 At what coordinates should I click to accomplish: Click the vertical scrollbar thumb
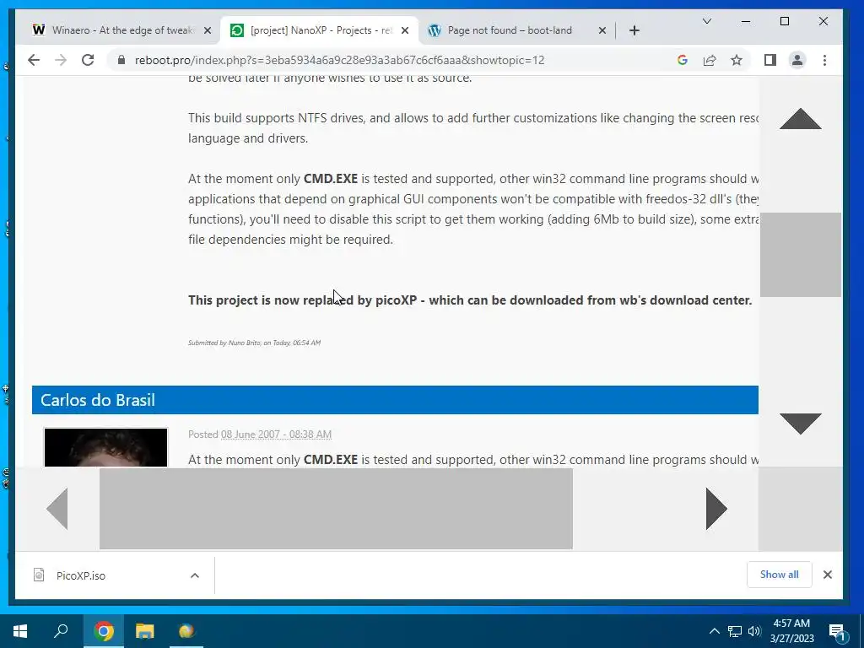click(801, 255)
